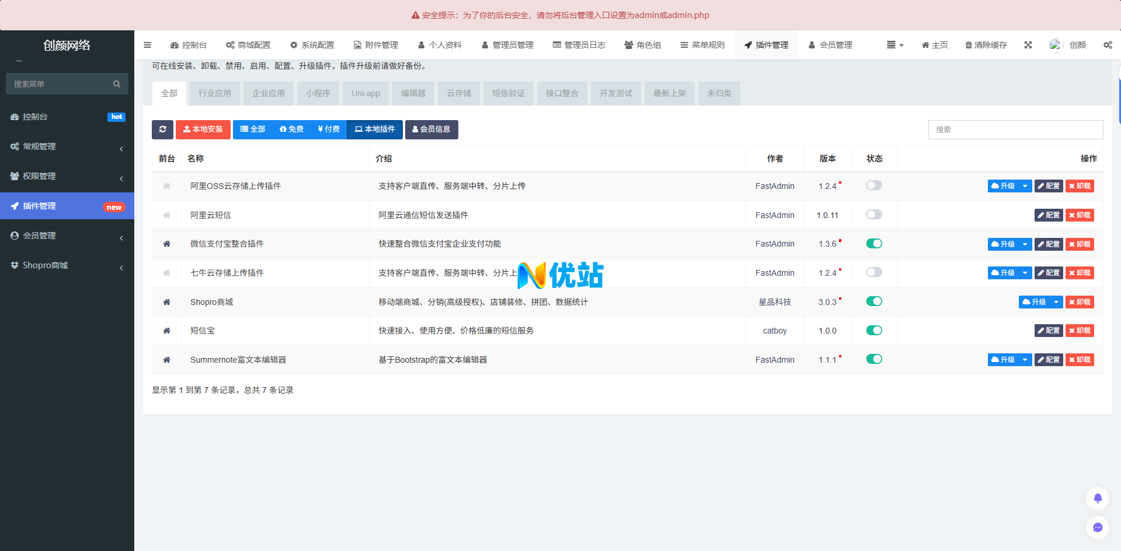Disable the 微信支付宝整合插件 status toggle

[874, 244]
